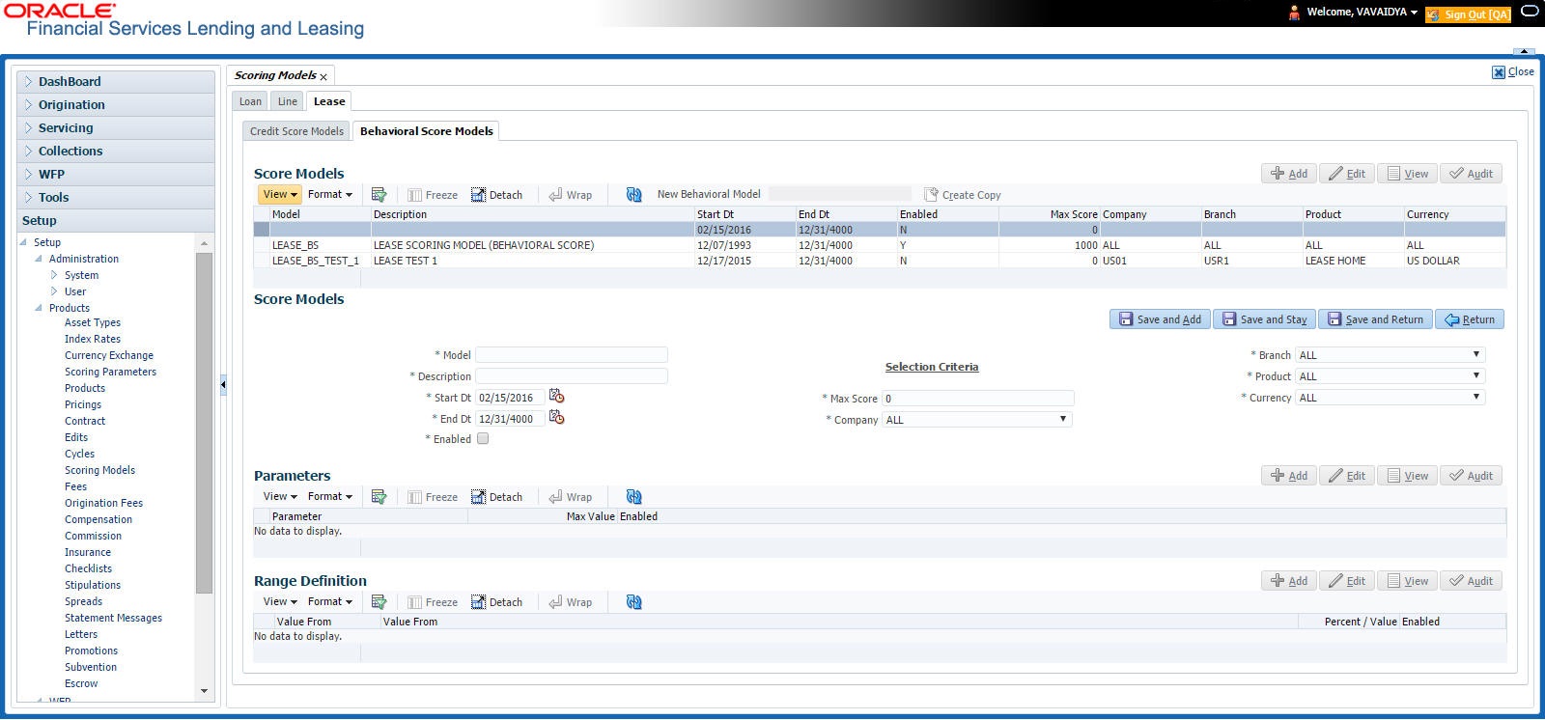Image resolution: width=1545 pixels, height=720 pixels.
Task: Click the navigation tree vertical scrollbar
Action: point(204,425)
